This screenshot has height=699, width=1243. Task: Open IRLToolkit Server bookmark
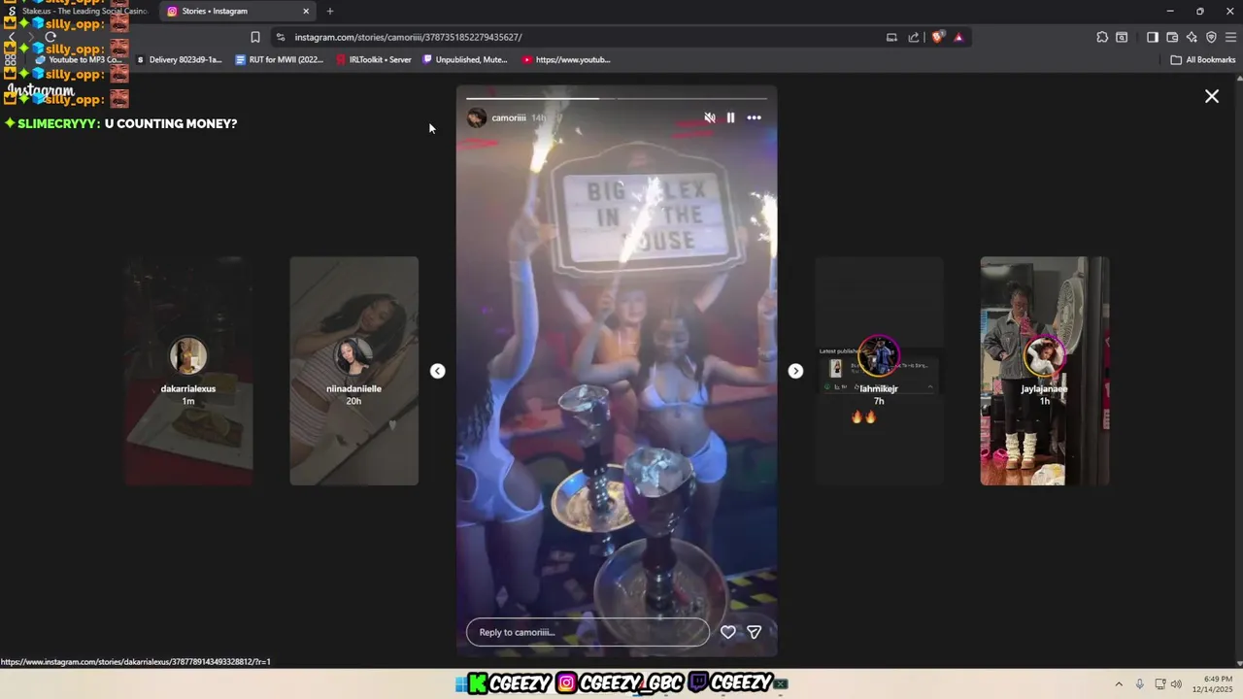tap(374, 59)
